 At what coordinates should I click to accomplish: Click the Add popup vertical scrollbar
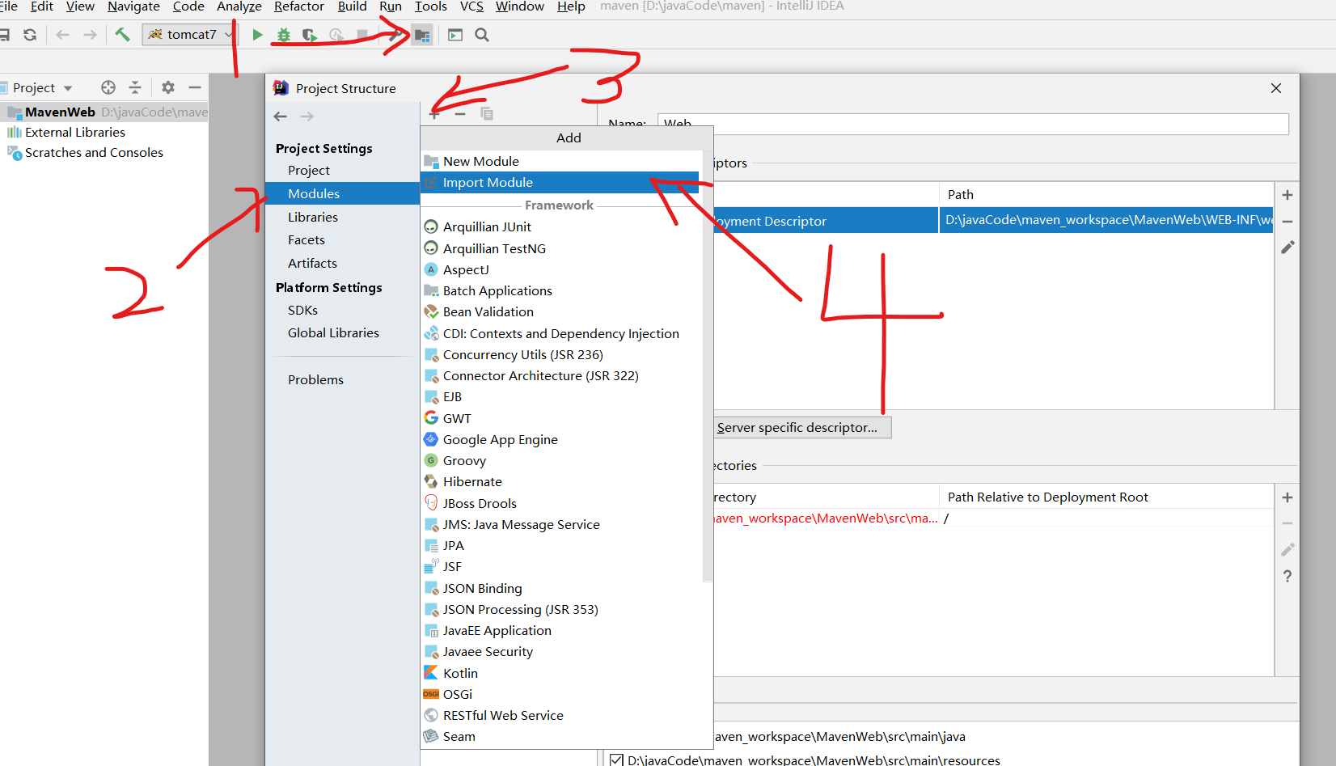(x=708, y=364)
